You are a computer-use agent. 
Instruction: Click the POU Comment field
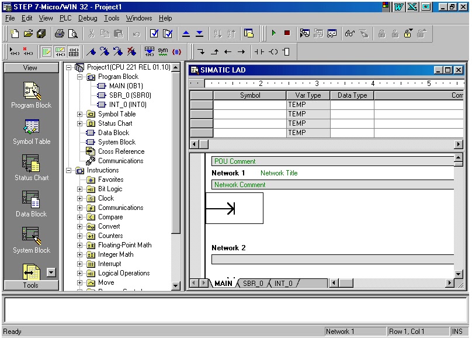pyautogui.click(x=332, y=161)
